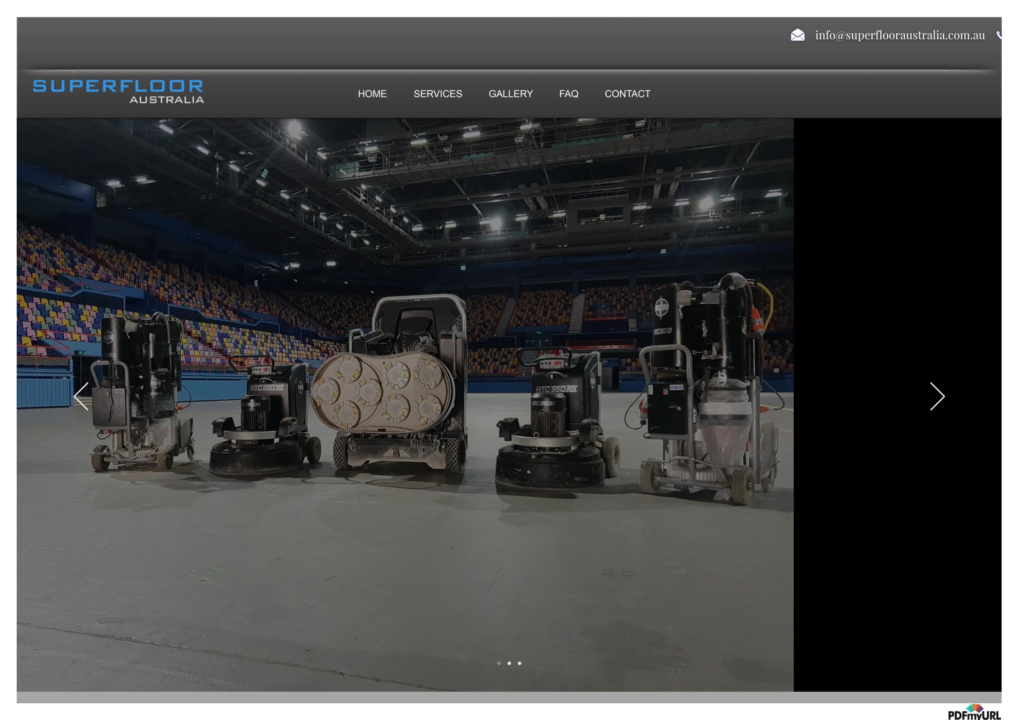This screenshot has height=720, width=1019.
Task: Open the SERVICES menu item
Action: pyautogui.click(x=438, y=94)
